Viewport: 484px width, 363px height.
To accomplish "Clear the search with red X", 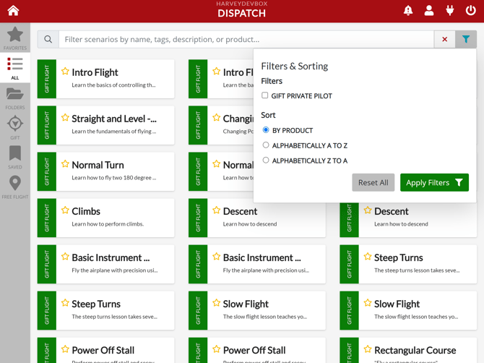I will pyautogui.click(x=444, y=39).
